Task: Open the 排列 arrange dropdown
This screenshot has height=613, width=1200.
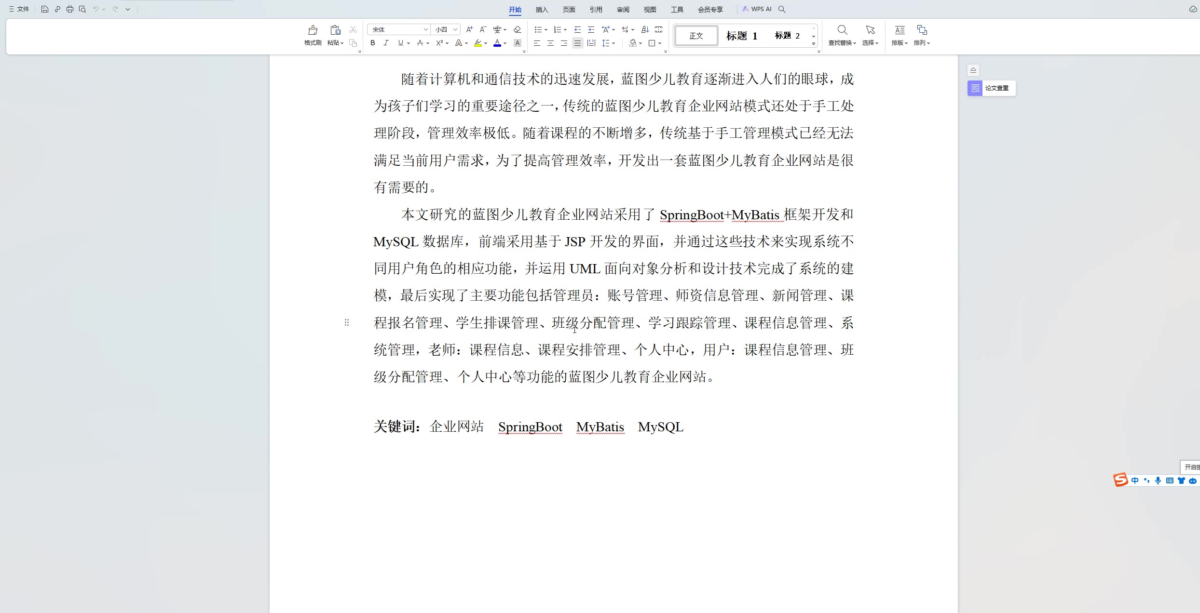Action: tap(922, 36)
